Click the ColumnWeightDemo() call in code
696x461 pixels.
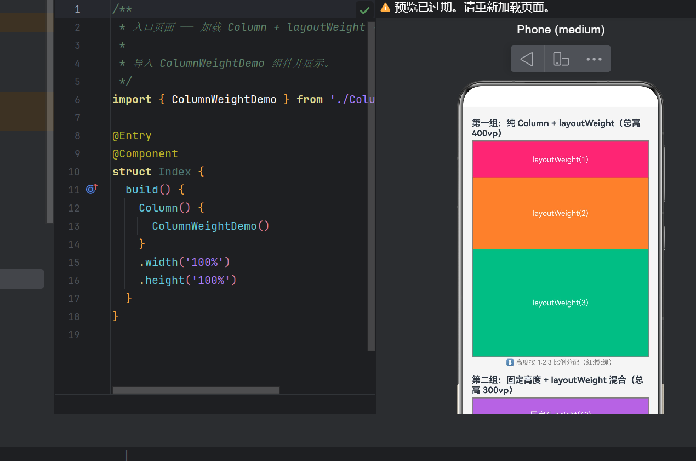point(210,226)
